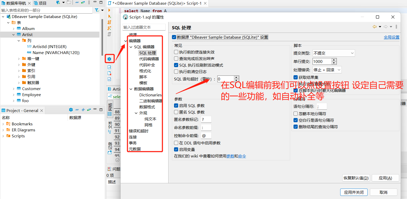Enable beep after query completes checkbox
This screenshot has height=199, width=407.
pos(176,58)
